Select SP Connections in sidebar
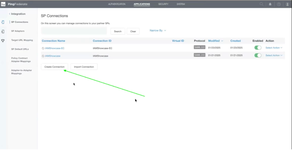292x150 pixels. point(19,22)
